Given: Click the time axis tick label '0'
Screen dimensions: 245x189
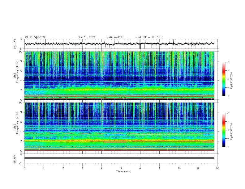Looking at the screenshot, I should tap(24, 168).
